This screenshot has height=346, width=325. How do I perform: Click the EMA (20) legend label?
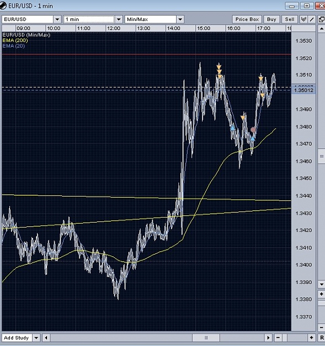[x=13, y=46]
